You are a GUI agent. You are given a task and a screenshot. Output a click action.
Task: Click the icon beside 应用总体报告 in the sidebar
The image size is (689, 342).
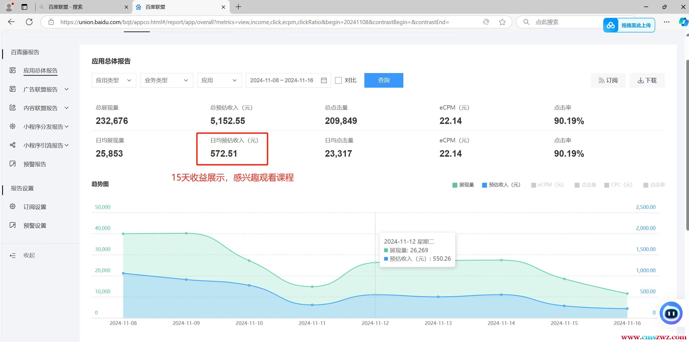pos(13,70)
